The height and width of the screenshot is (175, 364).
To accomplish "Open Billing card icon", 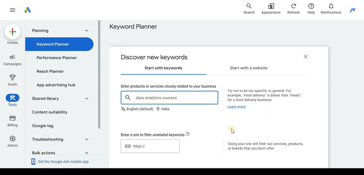I will click(12, 121).
